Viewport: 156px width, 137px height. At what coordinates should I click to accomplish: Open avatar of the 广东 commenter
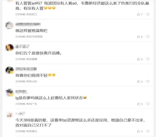pyautogui.click(x=10, y=92)
